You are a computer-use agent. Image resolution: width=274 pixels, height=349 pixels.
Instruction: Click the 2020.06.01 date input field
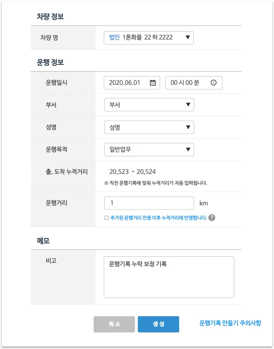coord(126,83)
